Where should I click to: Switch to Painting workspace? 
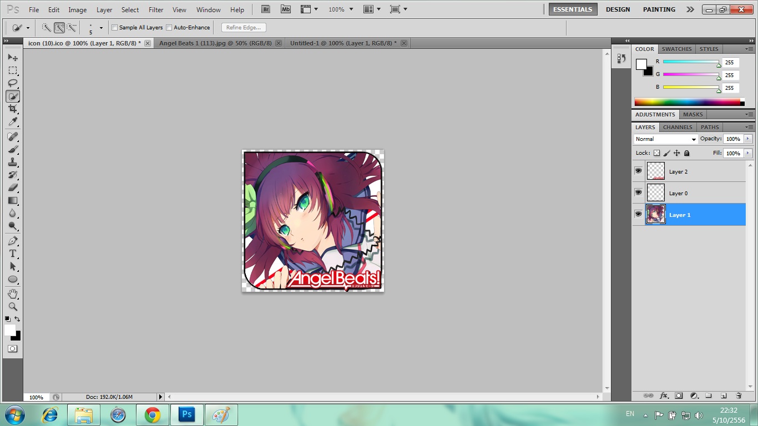(x=659, y=9)
